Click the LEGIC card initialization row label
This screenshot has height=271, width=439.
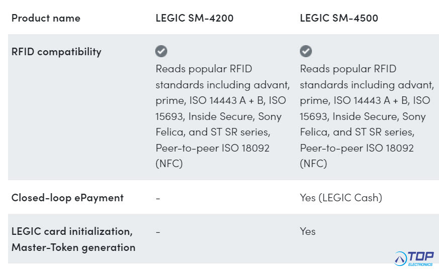click(72, 231)
